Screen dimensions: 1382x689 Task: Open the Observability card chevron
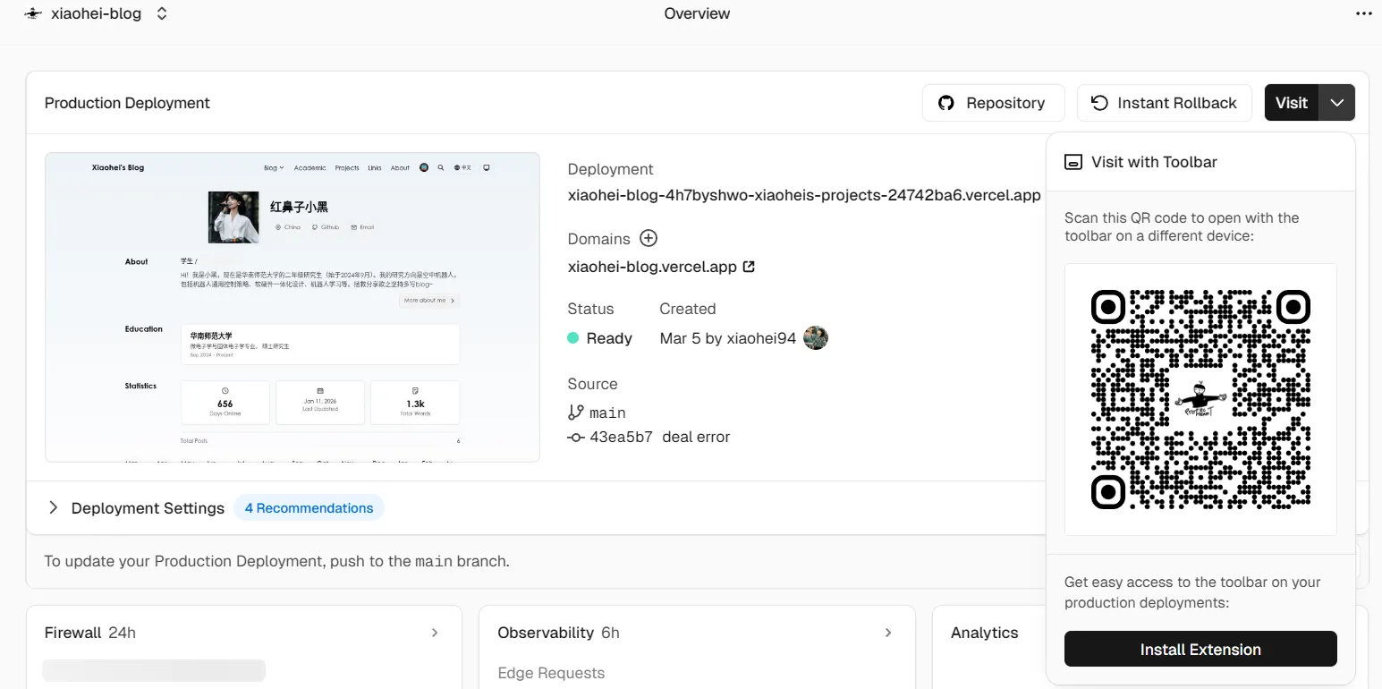coord(888,633)
